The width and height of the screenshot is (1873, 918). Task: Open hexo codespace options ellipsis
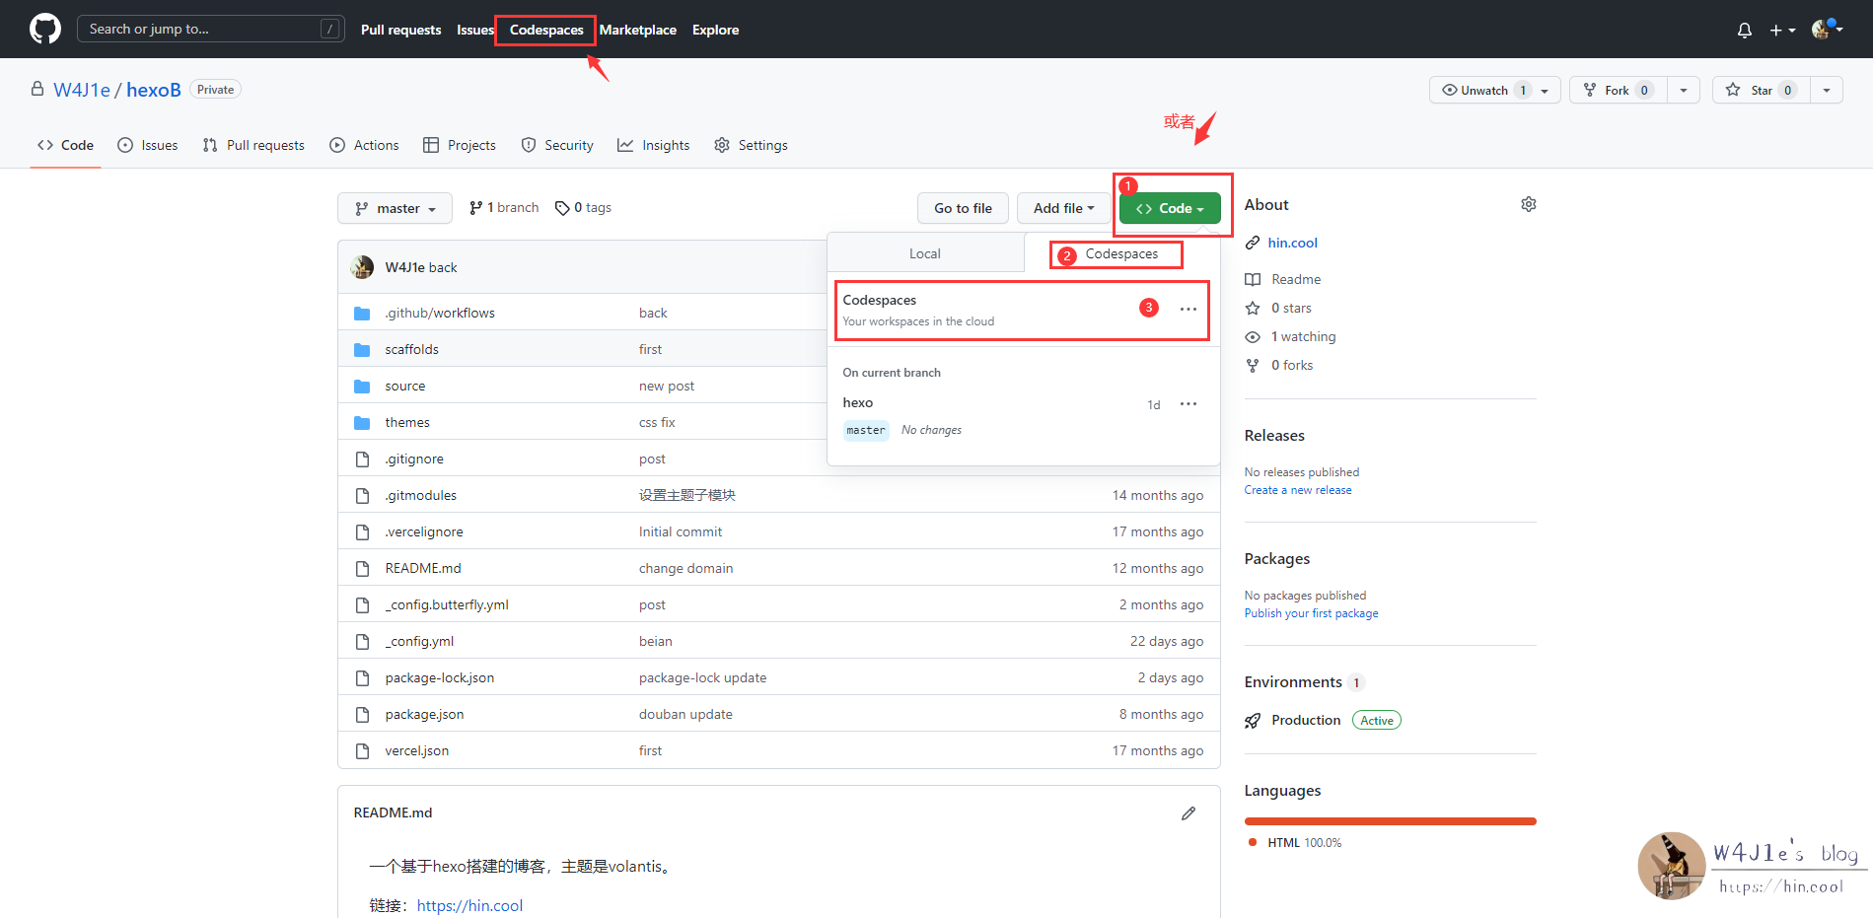(1188, 404)
